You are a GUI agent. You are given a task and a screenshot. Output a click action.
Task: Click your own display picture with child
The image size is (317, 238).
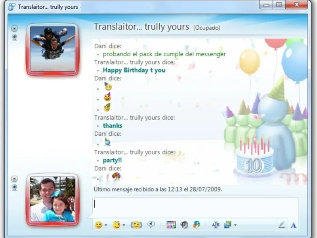pos(53,200)
